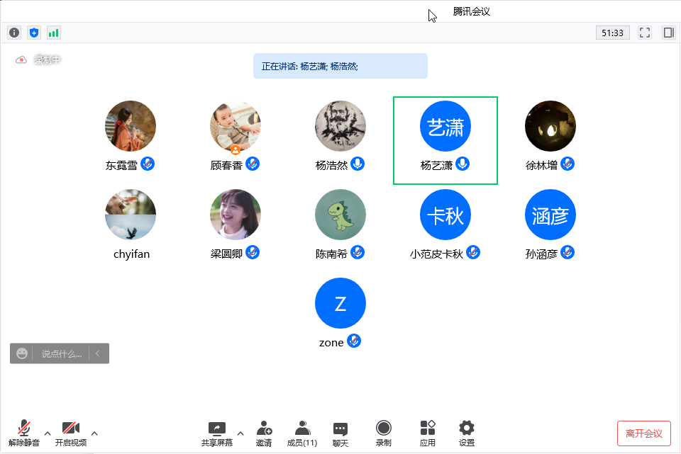Click the meeting info icon
Screen dimensions: 681x454
(x=14, y=33)
